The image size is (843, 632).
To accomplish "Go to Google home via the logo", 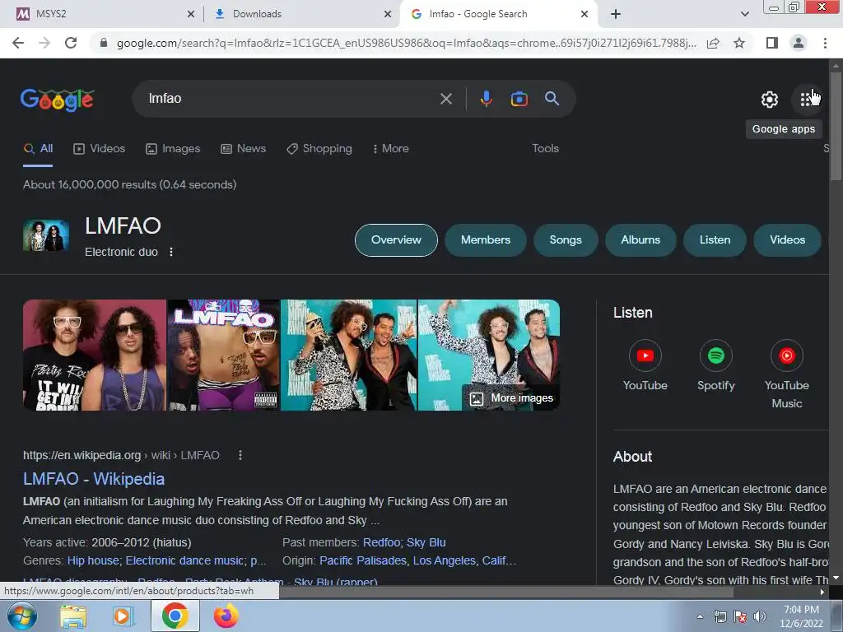I will pyautogui.click(x=57, y=100).
